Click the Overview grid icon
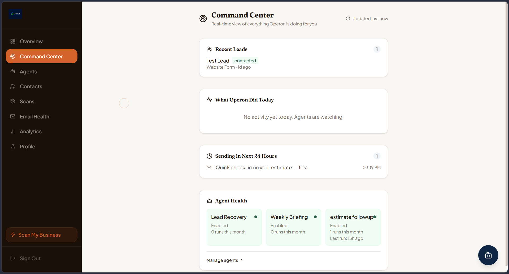The height and width of the screenshot is (274, 509). 13,41
